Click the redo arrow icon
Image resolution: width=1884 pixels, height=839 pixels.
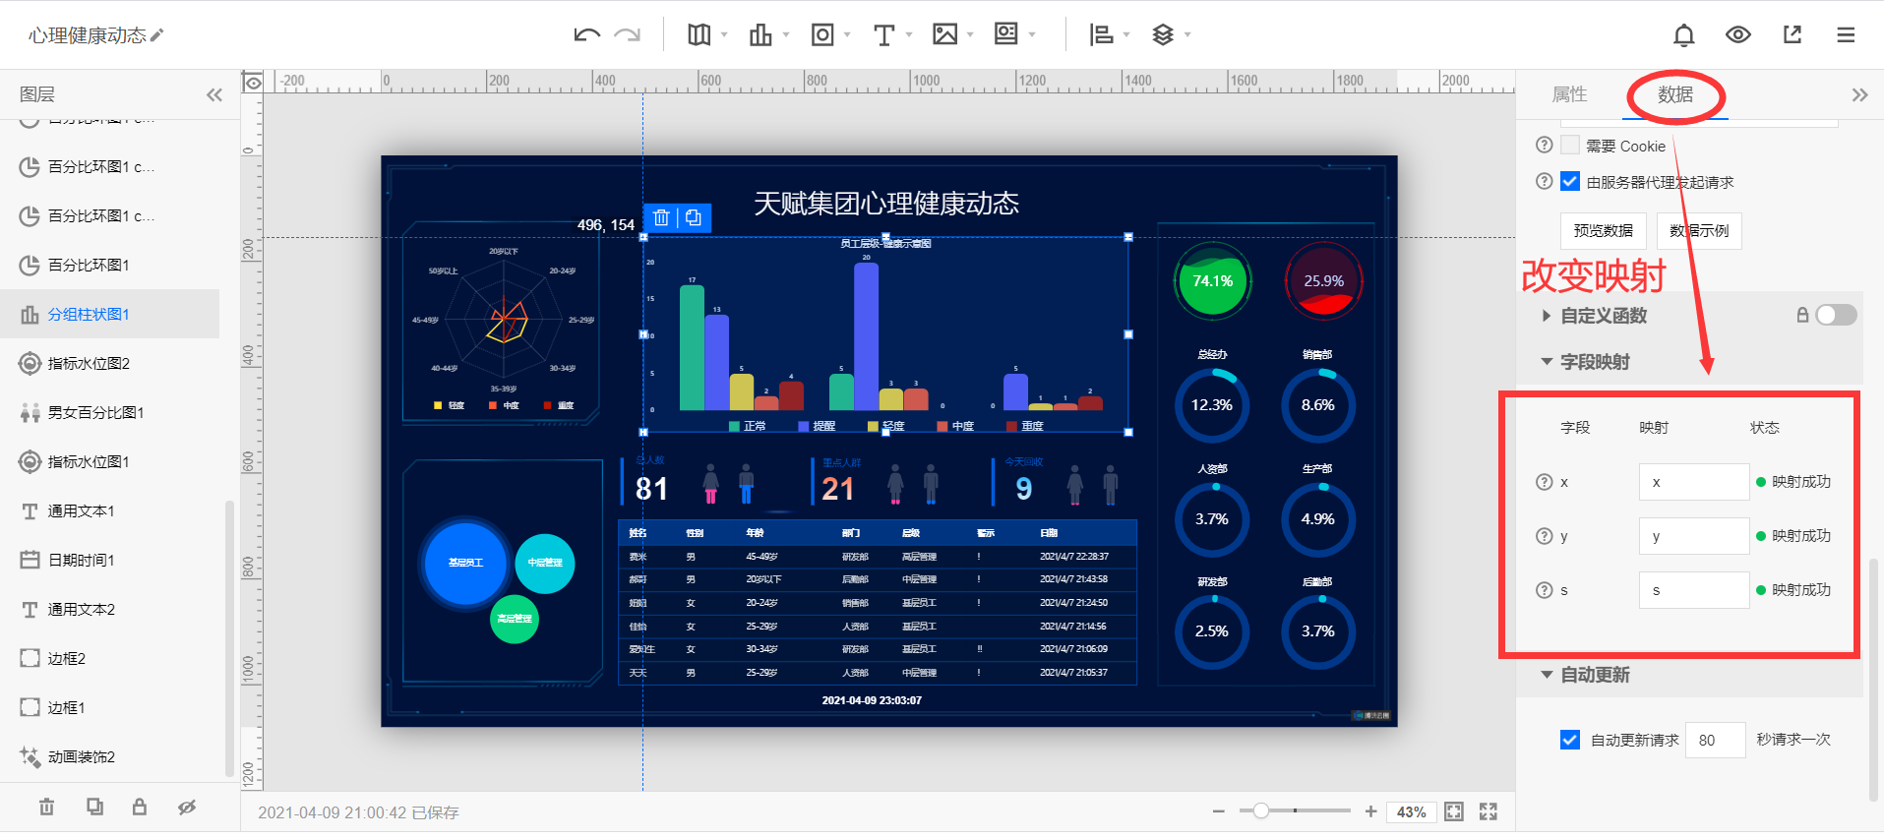pyautogui.click(x=627, y=34)
